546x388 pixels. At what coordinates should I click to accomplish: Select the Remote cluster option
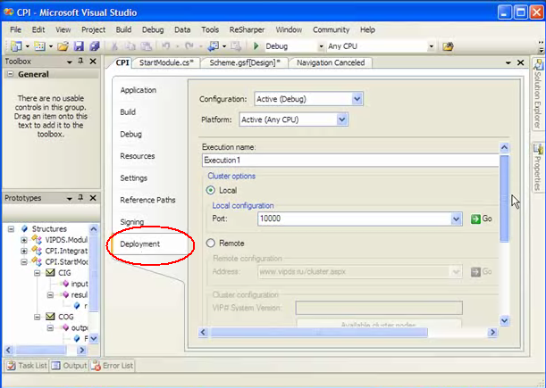pos(211,243)
